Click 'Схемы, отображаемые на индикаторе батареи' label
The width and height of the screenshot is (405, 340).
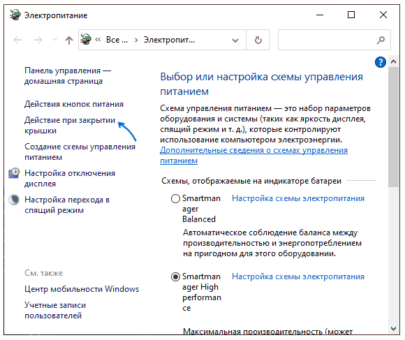click(251, 181)
